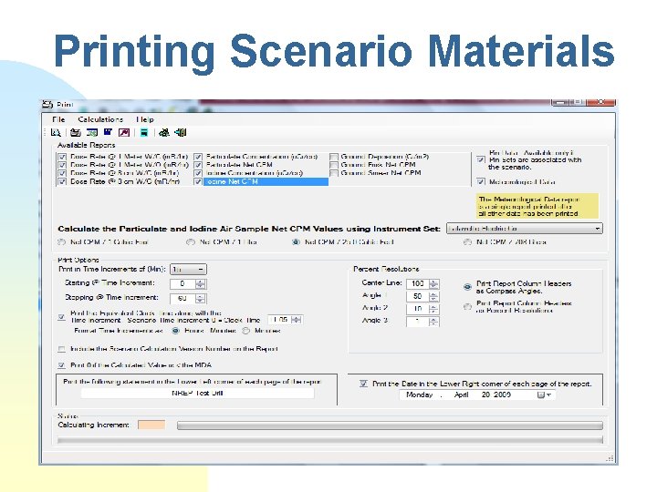The width and height of the screenshot is (657, 492).
Task: Enable Include Scenario Calculation Version Number checkbox
Action: pyautogui.click(x=62, y=348)
